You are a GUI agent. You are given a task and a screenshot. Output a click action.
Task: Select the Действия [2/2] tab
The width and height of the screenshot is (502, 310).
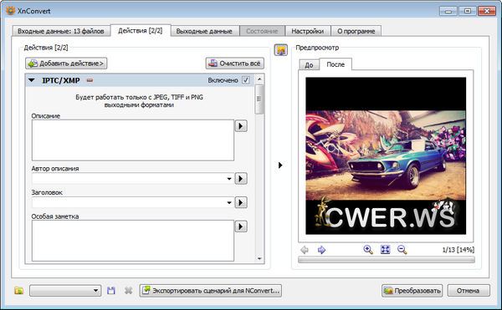[141, 30]
